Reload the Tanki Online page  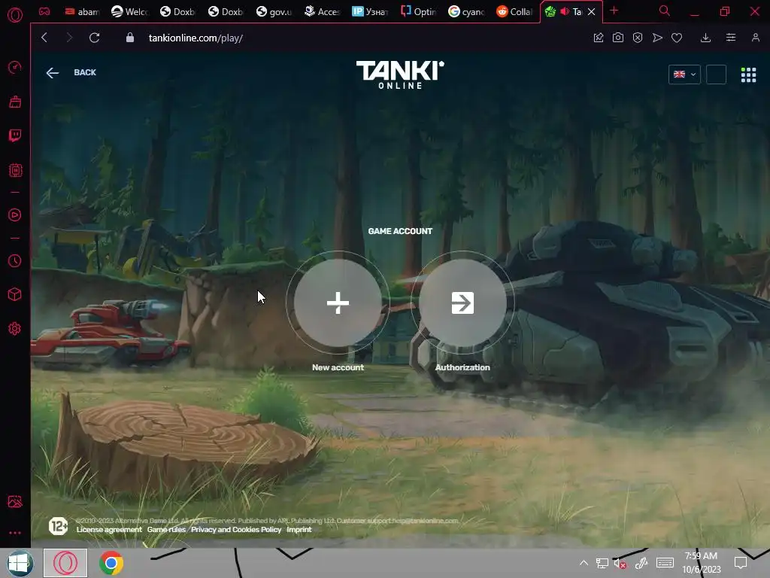pyautogui.click(x=94, y=38)
